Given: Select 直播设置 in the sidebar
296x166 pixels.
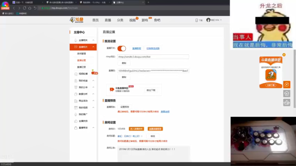Looking at the screenshot, I should click(x=81, y=60).
